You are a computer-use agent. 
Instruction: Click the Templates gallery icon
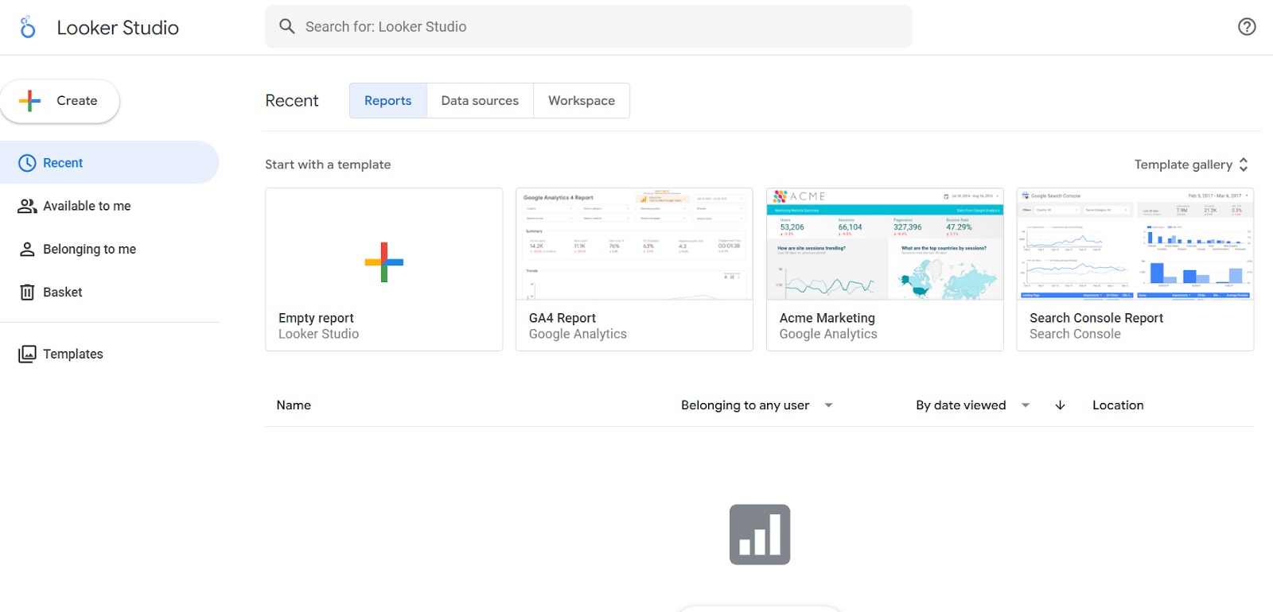27,354
